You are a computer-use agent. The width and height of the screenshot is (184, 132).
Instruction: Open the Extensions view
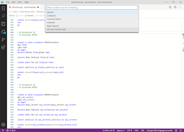[x=3, y=47]
